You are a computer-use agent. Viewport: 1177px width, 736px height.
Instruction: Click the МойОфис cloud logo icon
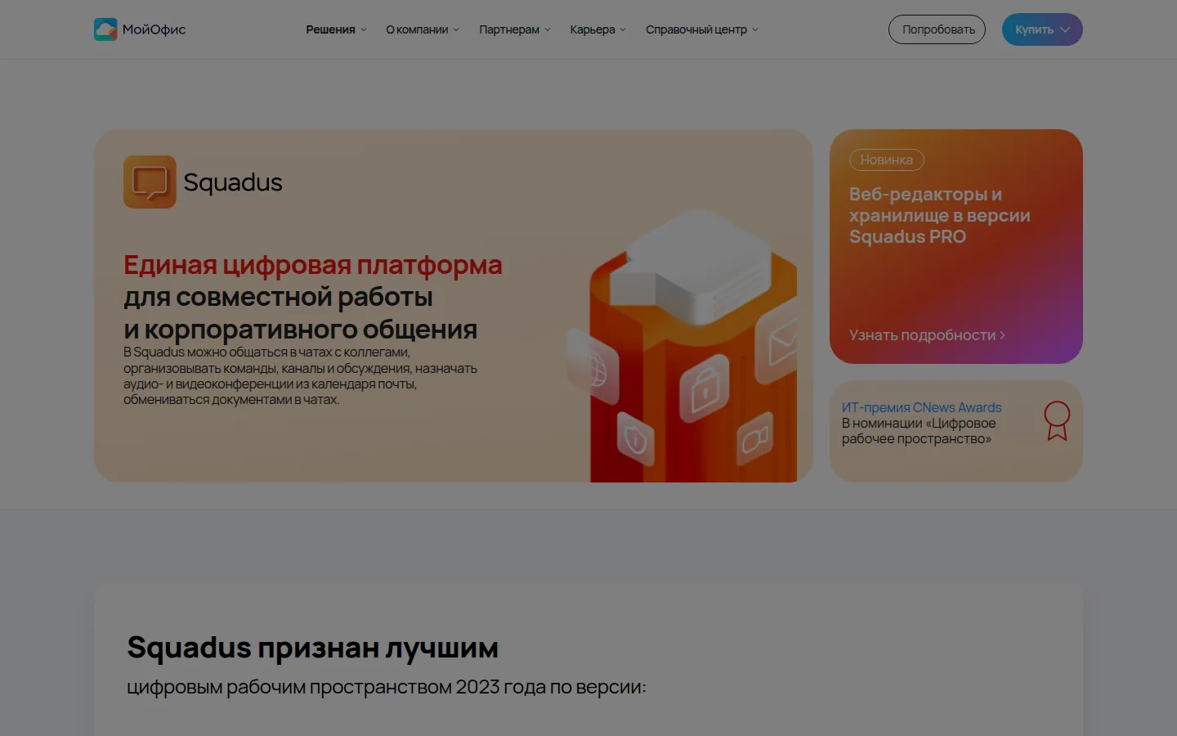point(105,29)
